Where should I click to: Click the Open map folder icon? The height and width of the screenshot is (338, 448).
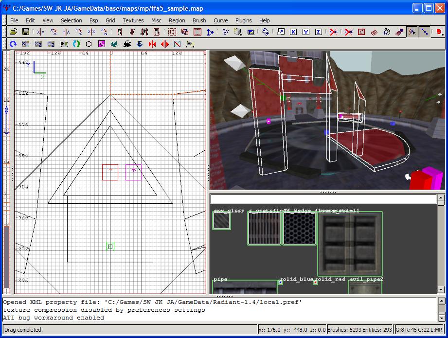click(x=14, y=32)
